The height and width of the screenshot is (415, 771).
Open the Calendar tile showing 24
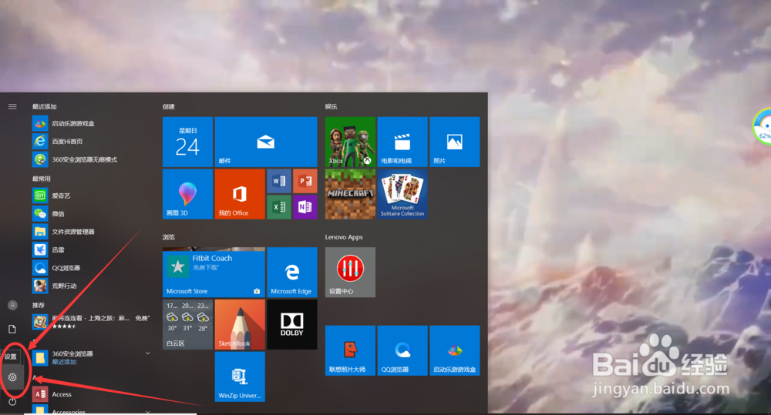[x=188, y=142]
